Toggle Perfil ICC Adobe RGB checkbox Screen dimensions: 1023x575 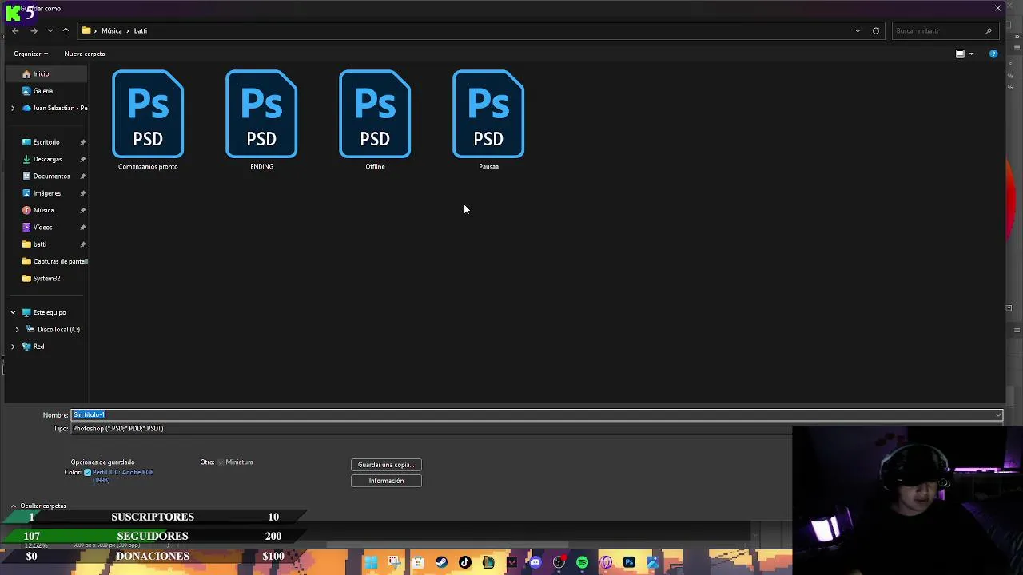[x=87, y=472]
